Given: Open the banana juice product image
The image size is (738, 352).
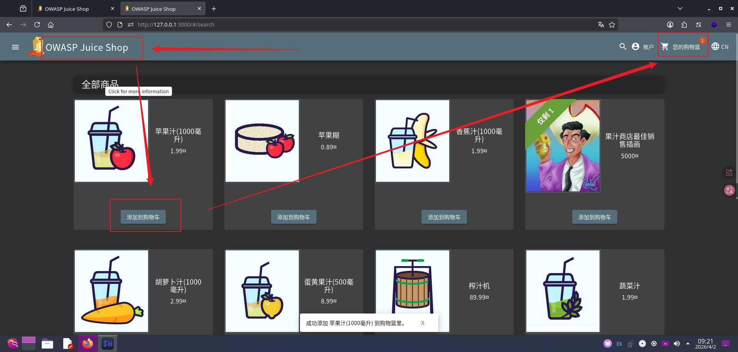Looking at the screenshot, I should (x=413, y=141).
